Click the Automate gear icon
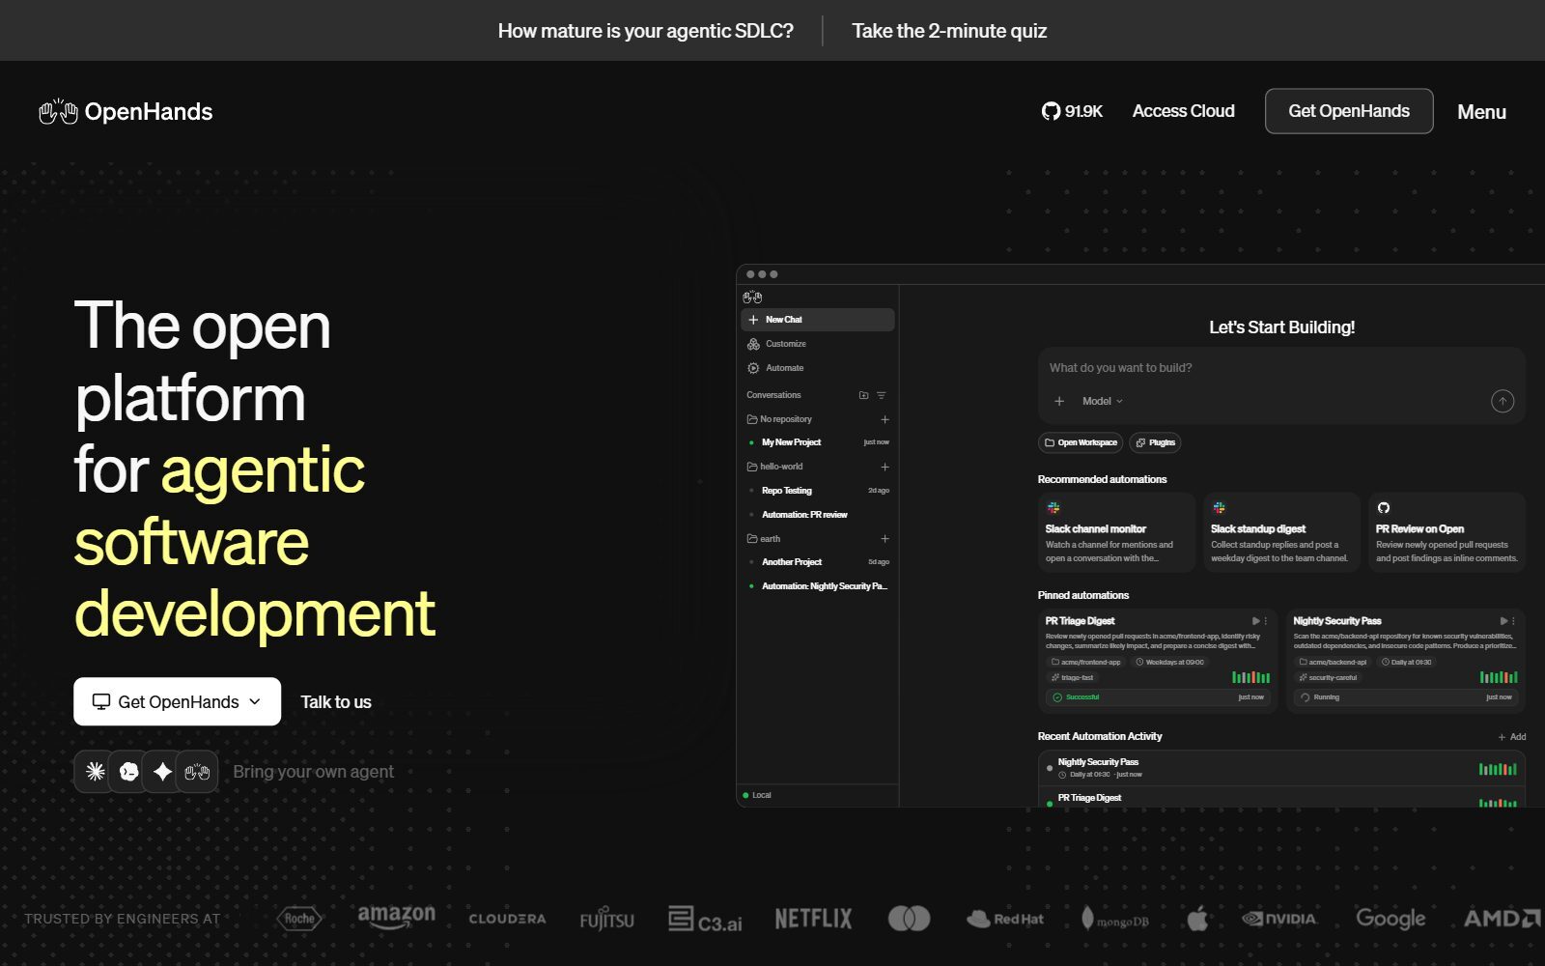The image size is (1545, 966). 753,368
